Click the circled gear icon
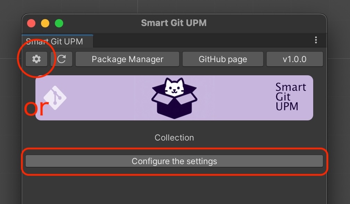This screenshot has height=204, width=350. pyautogui.click(x=36, y=59)
